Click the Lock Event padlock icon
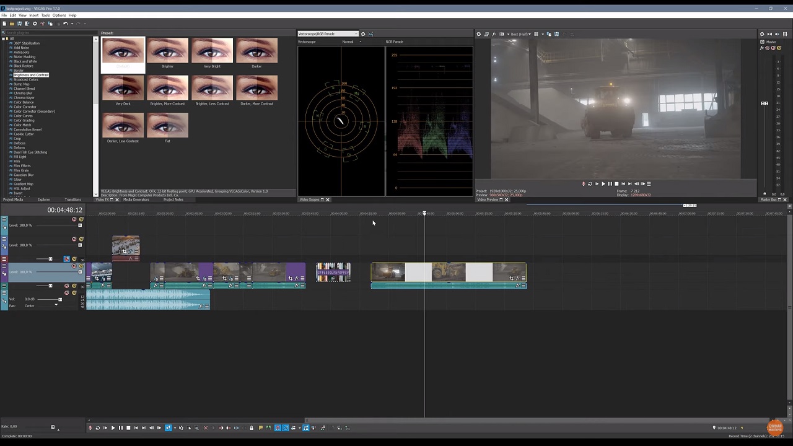Screen dimensions: 793x446 (251, 428)
